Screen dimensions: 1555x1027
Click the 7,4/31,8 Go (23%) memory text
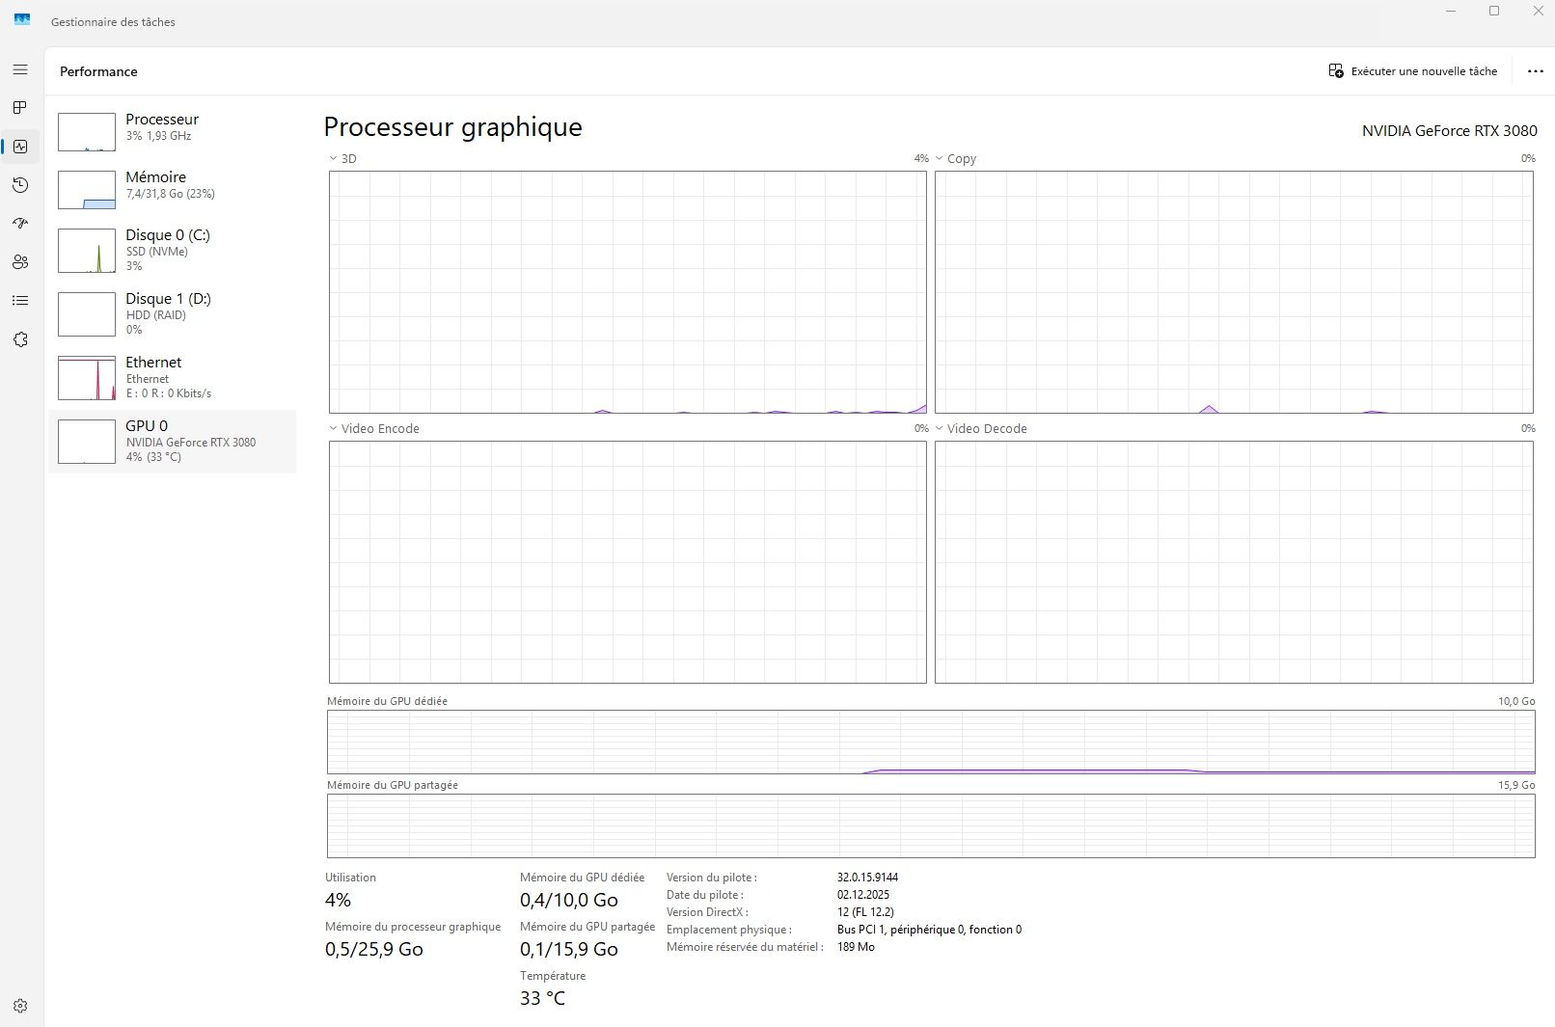[170, 194]
